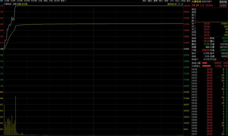Switch to the 15分钟 chart period
228x136 pixels.
click(19, 1)
